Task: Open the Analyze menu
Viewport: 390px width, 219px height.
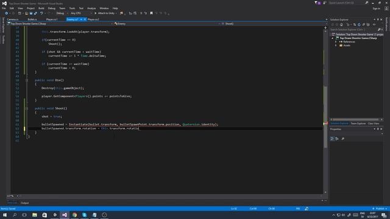Action: [x=91, y=9]
